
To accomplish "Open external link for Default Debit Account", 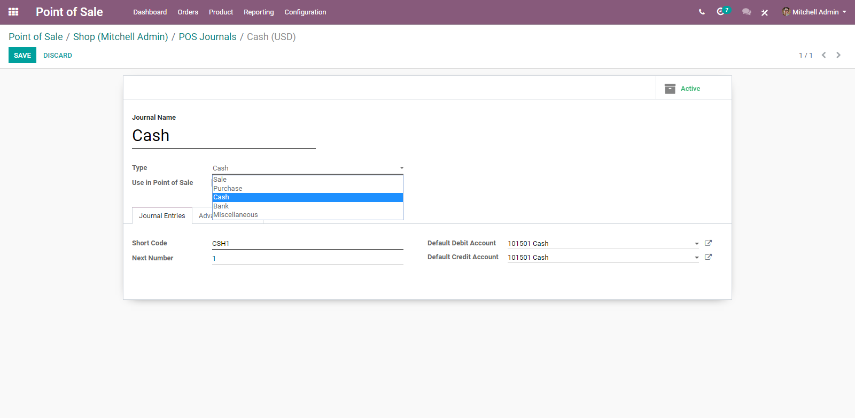I will click(x=708, y=243).
